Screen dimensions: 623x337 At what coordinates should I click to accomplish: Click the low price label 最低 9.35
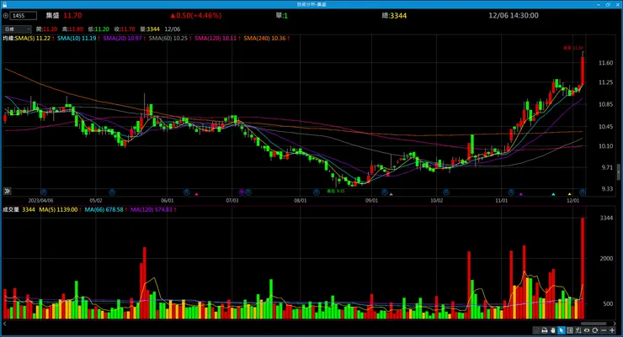[336, 191]
